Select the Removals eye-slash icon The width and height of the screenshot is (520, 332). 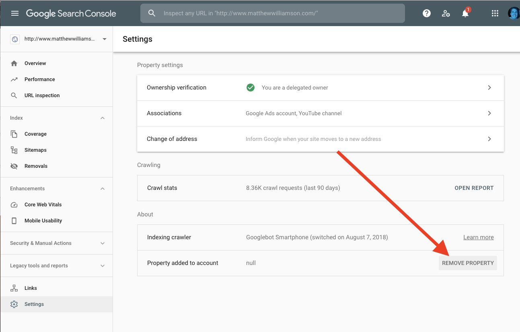click(x=14, y=166)
